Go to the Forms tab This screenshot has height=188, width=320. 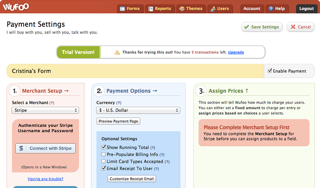(x=130, y=9)
